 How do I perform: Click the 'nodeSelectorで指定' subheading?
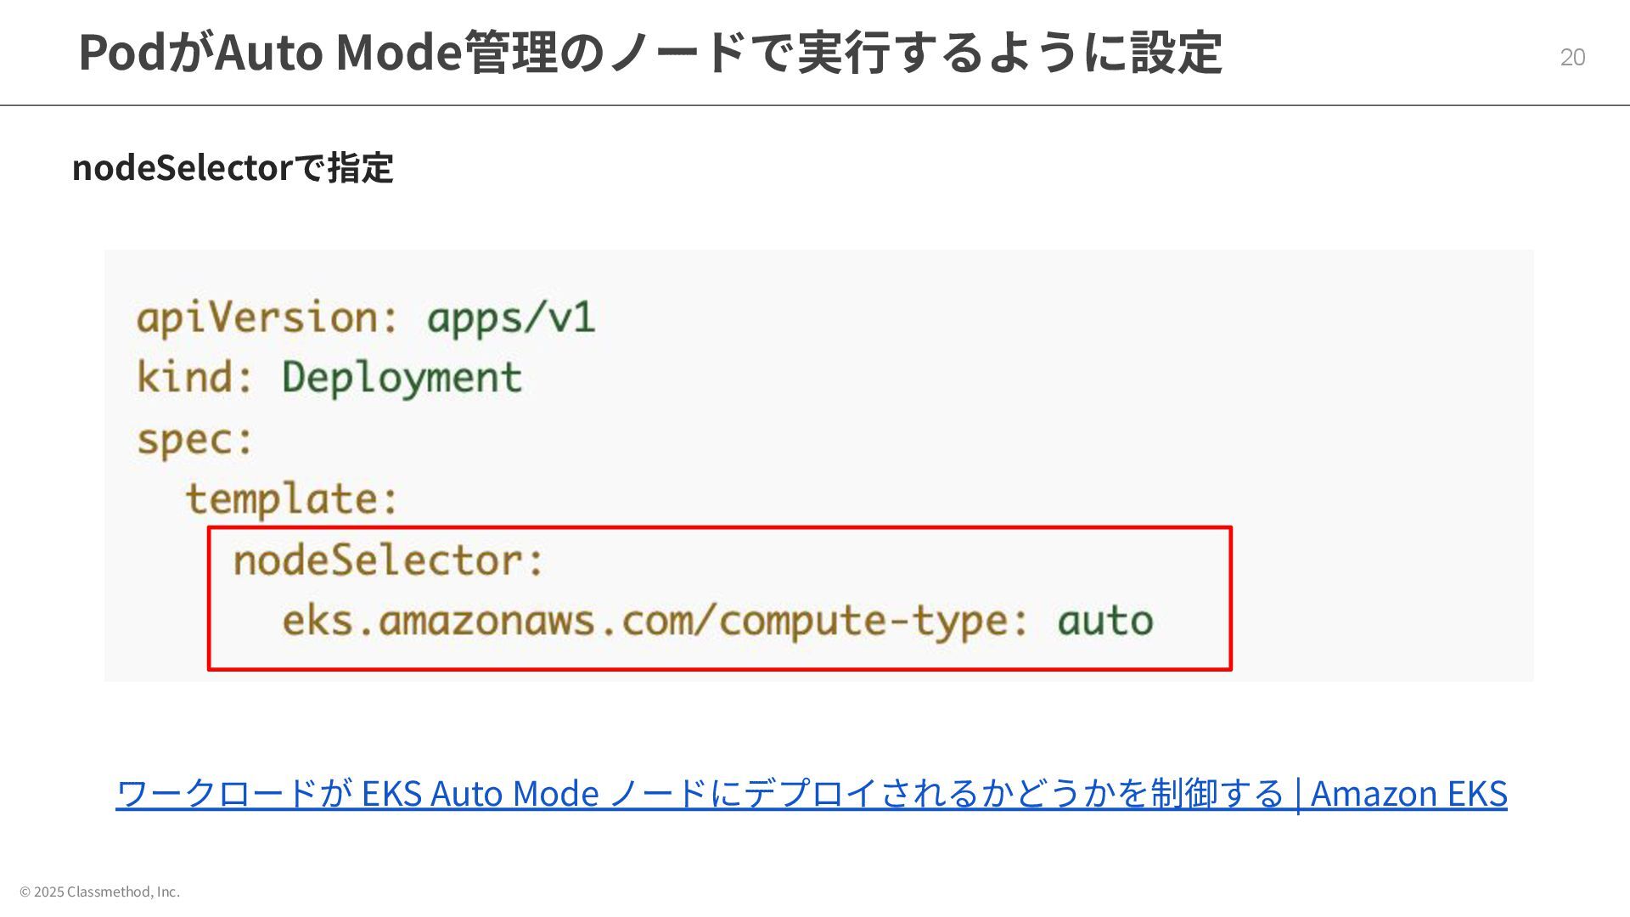233,167
